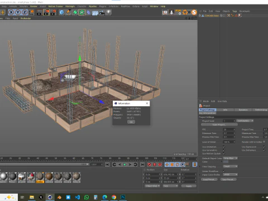Screen dimensions: 268x201
Task: Go to end of animation
Action: 142,165
